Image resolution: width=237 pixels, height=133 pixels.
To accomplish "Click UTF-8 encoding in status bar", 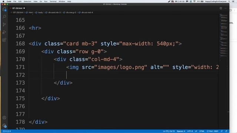I will 190,131.
